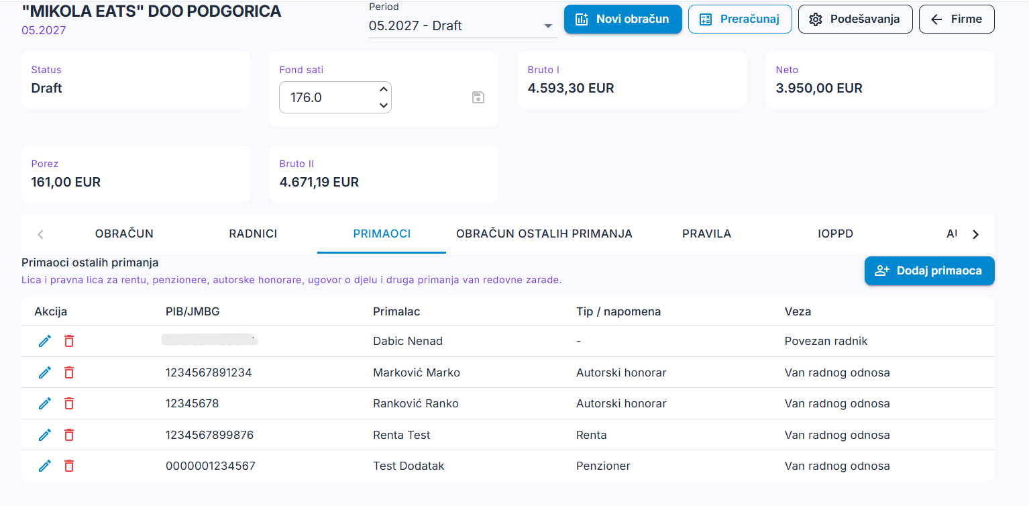The image size is (1029, 506).
Task: Click the JMBG 1234567899876 cell
Action: (x=209, y=435)
